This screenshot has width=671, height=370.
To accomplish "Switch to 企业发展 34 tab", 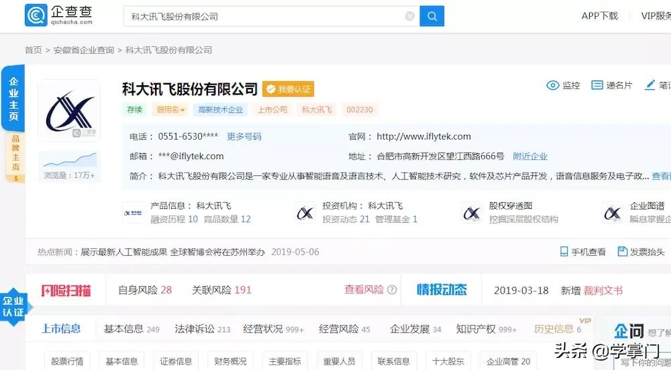I will tap(415, 329).
